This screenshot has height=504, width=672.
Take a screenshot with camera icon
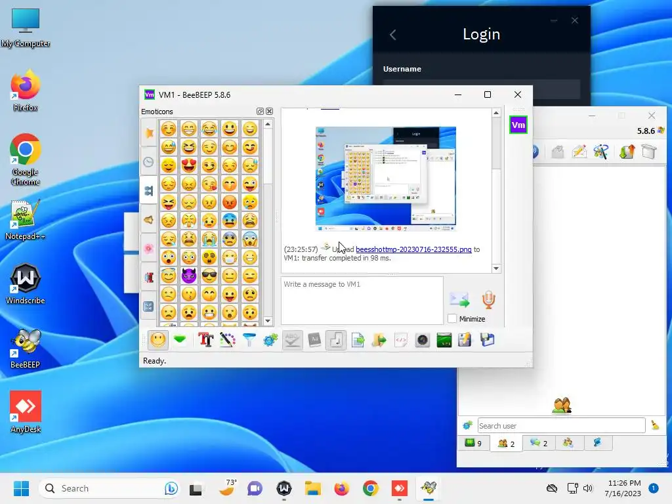pos(423,341)
